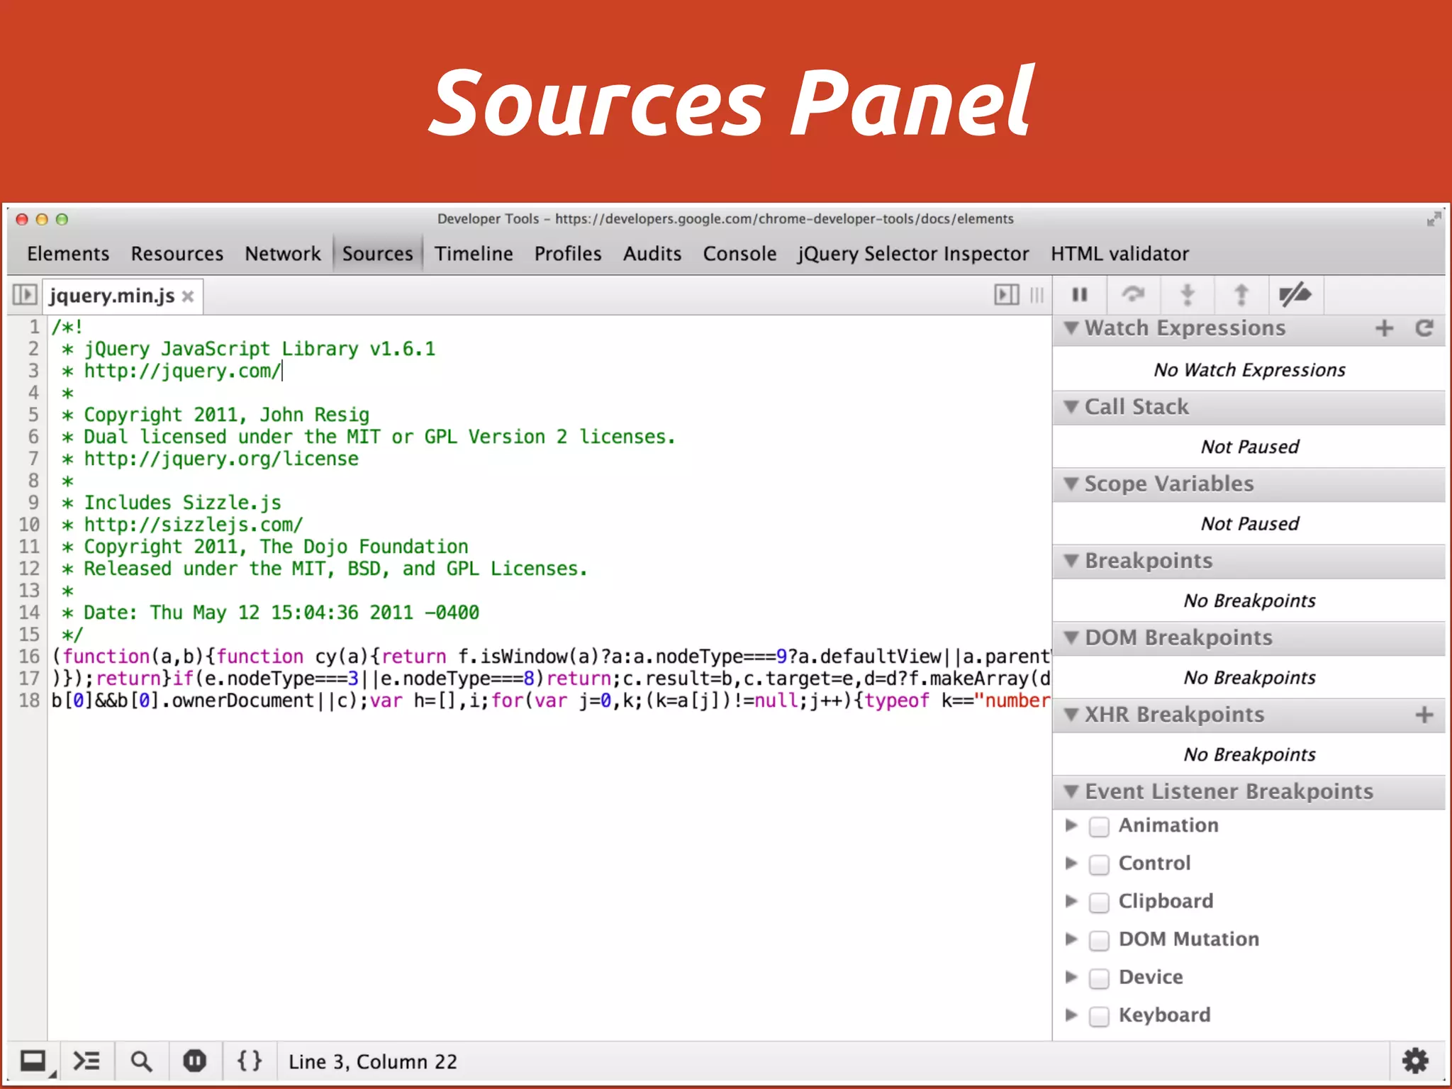Select the Sources panel tab
Screen dimensions: 1452x1089
[377, 254]
